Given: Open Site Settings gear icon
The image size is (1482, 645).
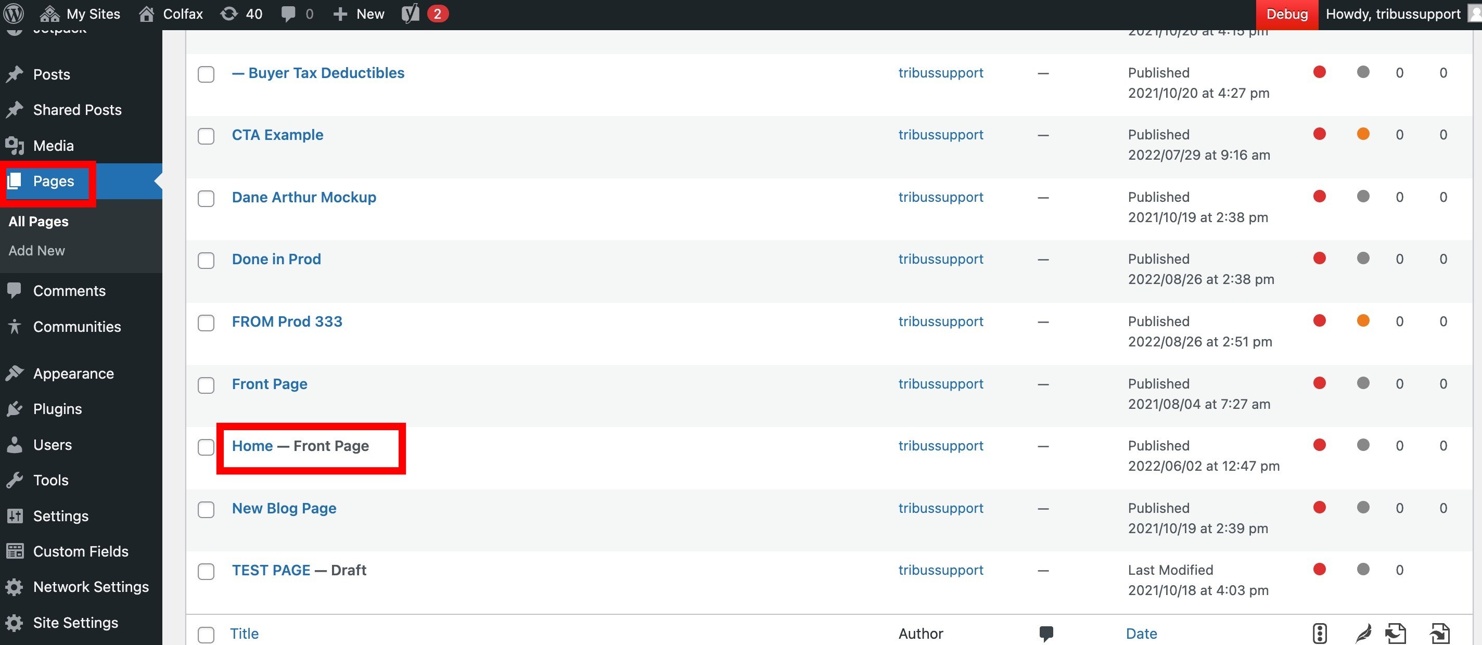Looking at the screenshot, I should 15,623.
